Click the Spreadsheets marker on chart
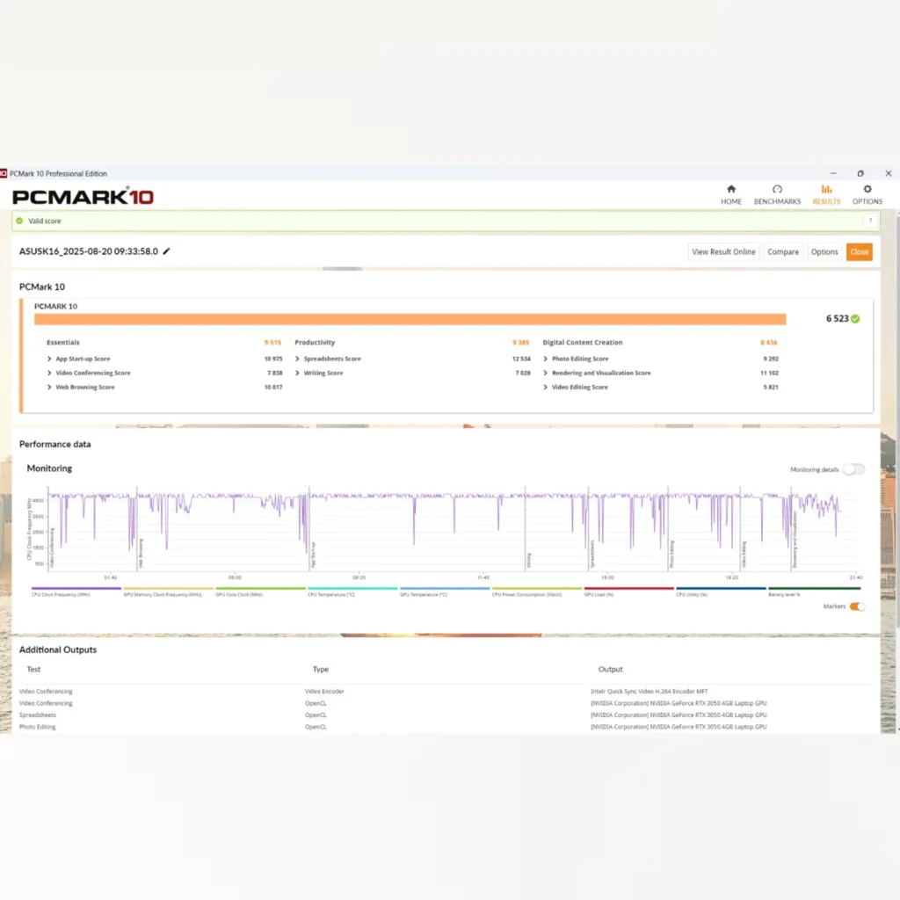Image resolution: width=900 pixels, height=900 pixels. tap(592, 555)
